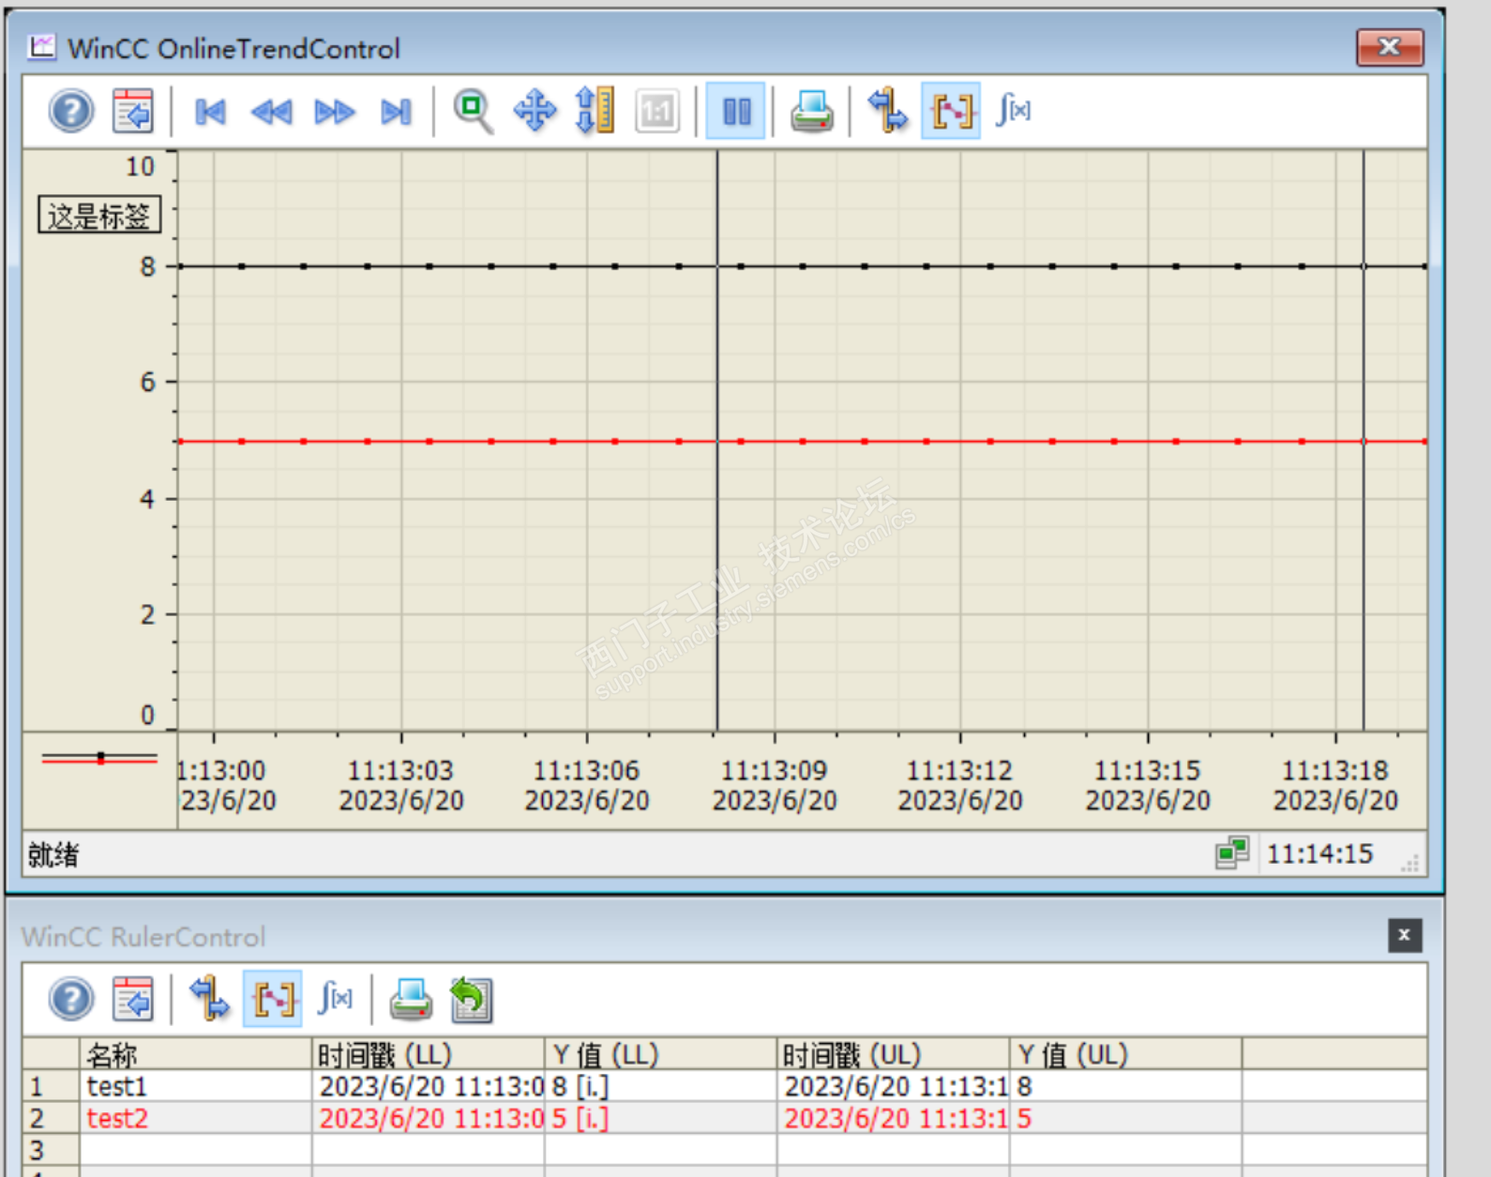Click the 5 [i.] value cell
Image resolution: width=1491 pixels, height=1177 pixels.
tap(660, 1119)
